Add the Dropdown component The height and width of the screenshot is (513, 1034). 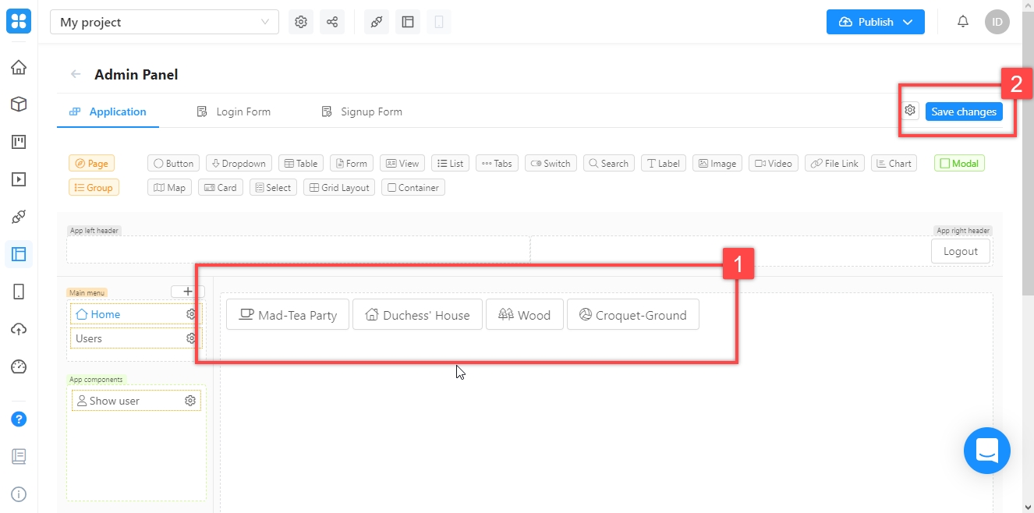tap(239, 164)
